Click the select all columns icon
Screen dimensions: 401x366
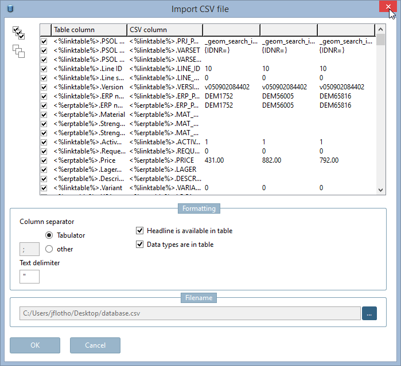(x=18, y=33)
